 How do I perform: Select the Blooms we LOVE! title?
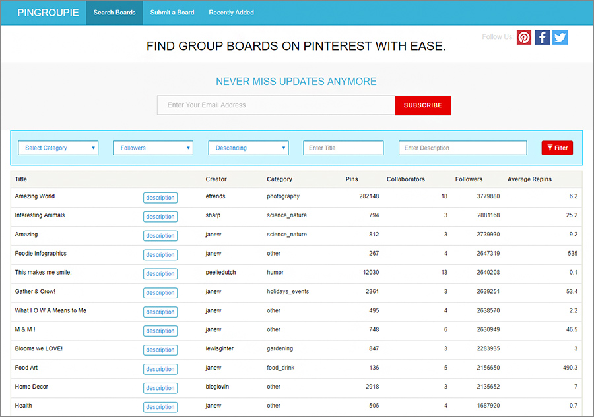[39, 348]
